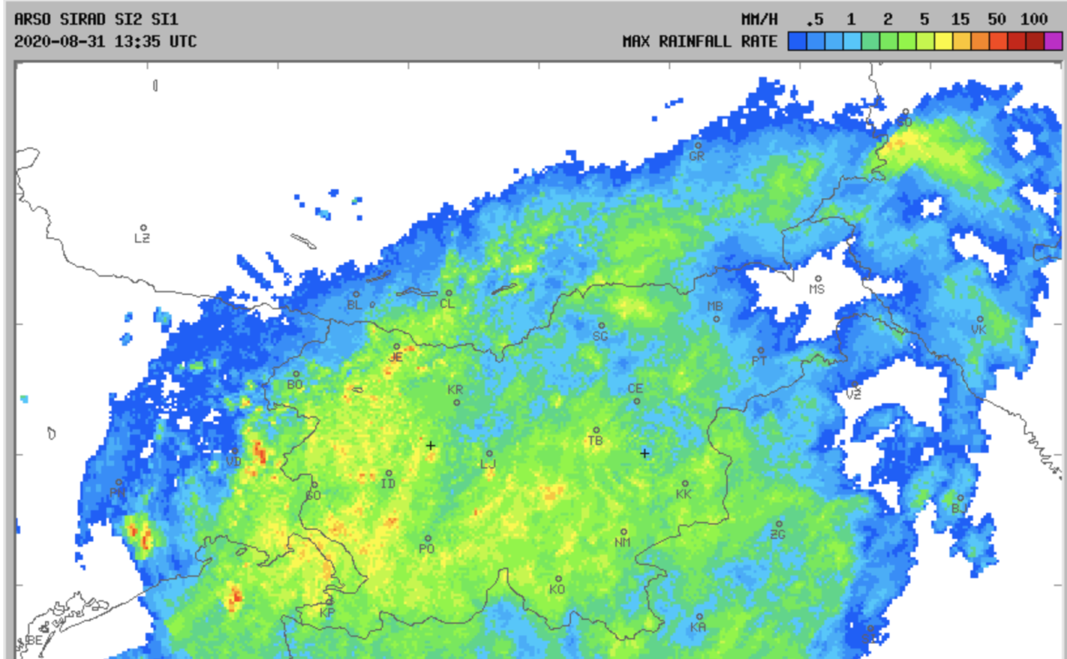Click the LJ city marker circle
Screen dimensions: 1067x659
pos(489,454)
